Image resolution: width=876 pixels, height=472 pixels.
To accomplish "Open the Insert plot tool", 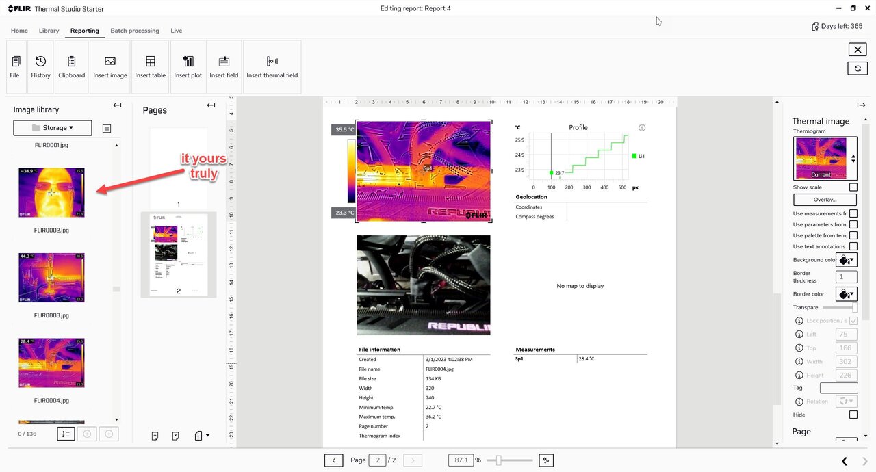I will (x=188, y=62).
